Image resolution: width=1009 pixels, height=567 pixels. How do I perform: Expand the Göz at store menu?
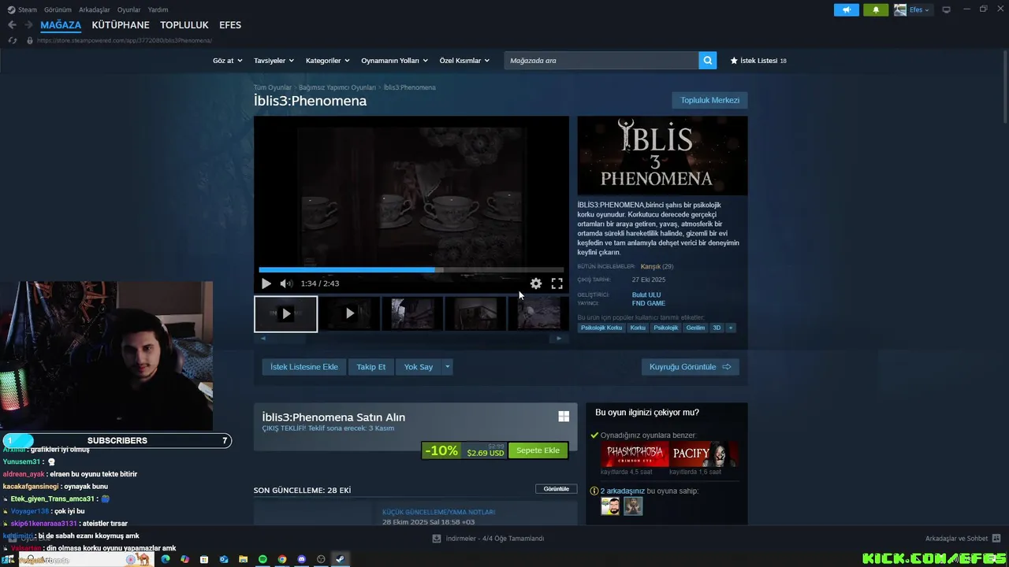226,61
